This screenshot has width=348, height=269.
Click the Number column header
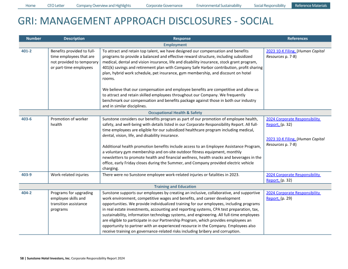[x=33, y=39]
